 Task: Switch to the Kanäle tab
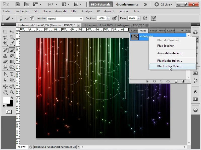click(134, 30)
